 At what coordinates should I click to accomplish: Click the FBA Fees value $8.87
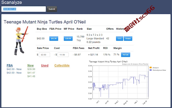tap(77, 55)
